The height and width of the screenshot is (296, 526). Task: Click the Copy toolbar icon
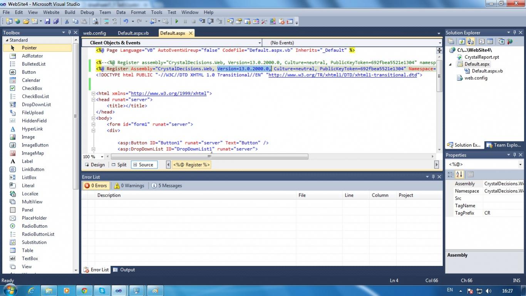pos(75,21)
